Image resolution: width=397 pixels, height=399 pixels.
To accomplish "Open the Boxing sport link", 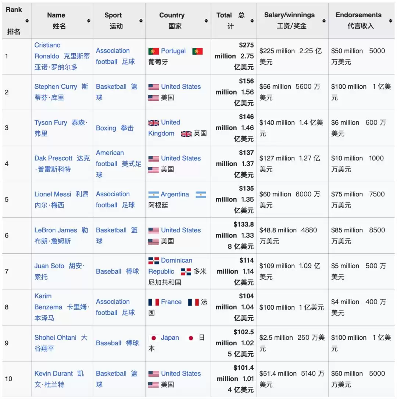I will 106,128.
